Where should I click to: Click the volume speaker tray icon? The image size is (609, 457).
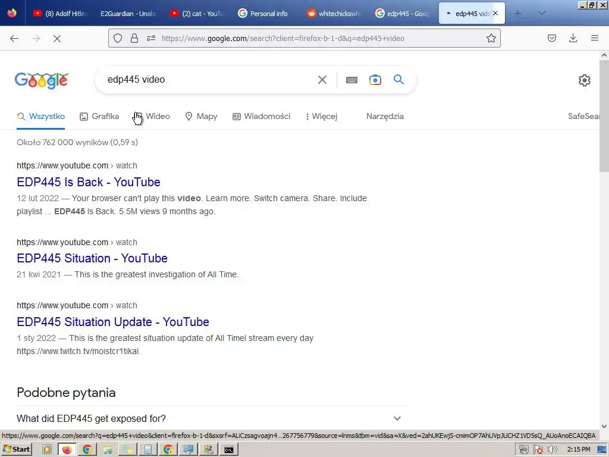552,450
